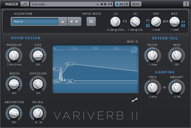The image size is (191, 128).
Task: Expand the algorithm list with down triangle
Action: [62, 22]
